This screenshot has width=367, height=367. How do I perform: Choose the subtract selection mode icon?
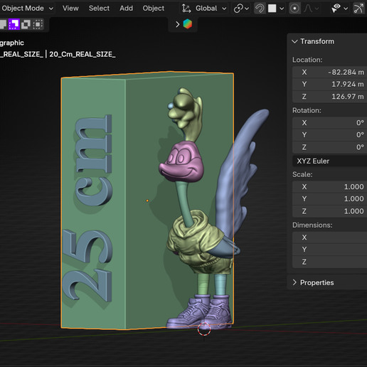tap(26, 24)
